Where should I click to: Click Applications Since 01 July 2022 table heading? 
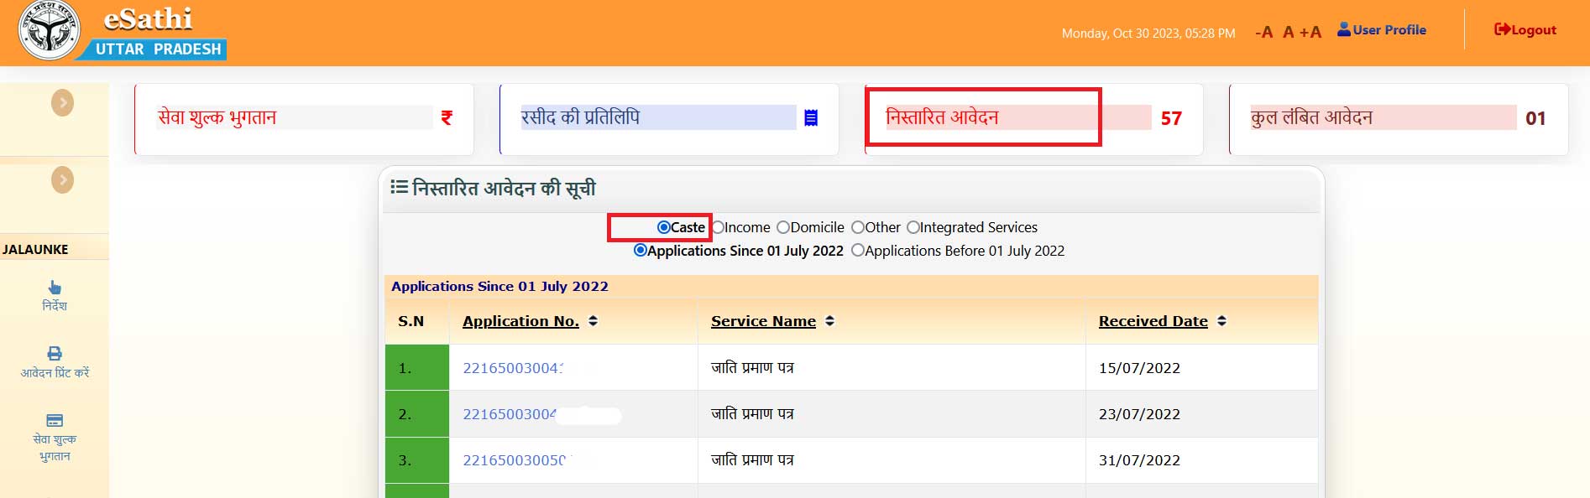(x=499, y=286)
